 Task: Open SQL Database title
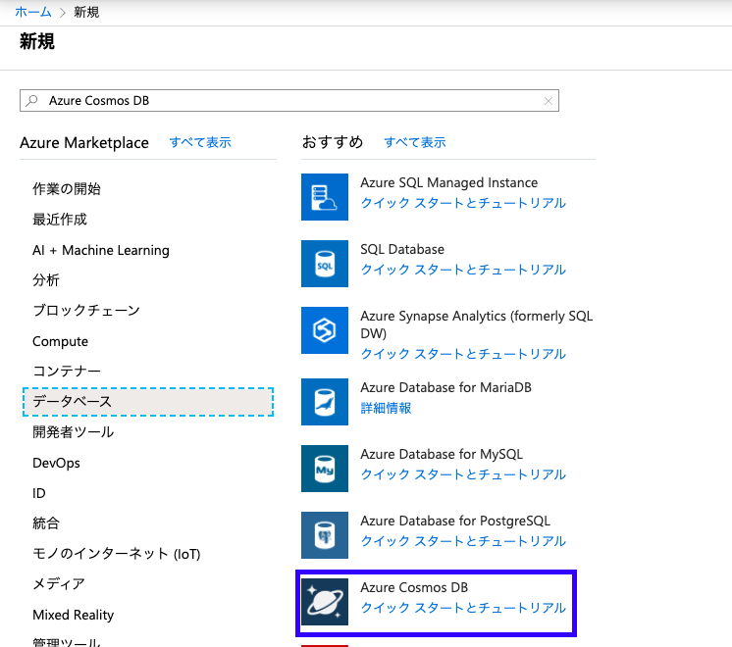pos(402,249)
